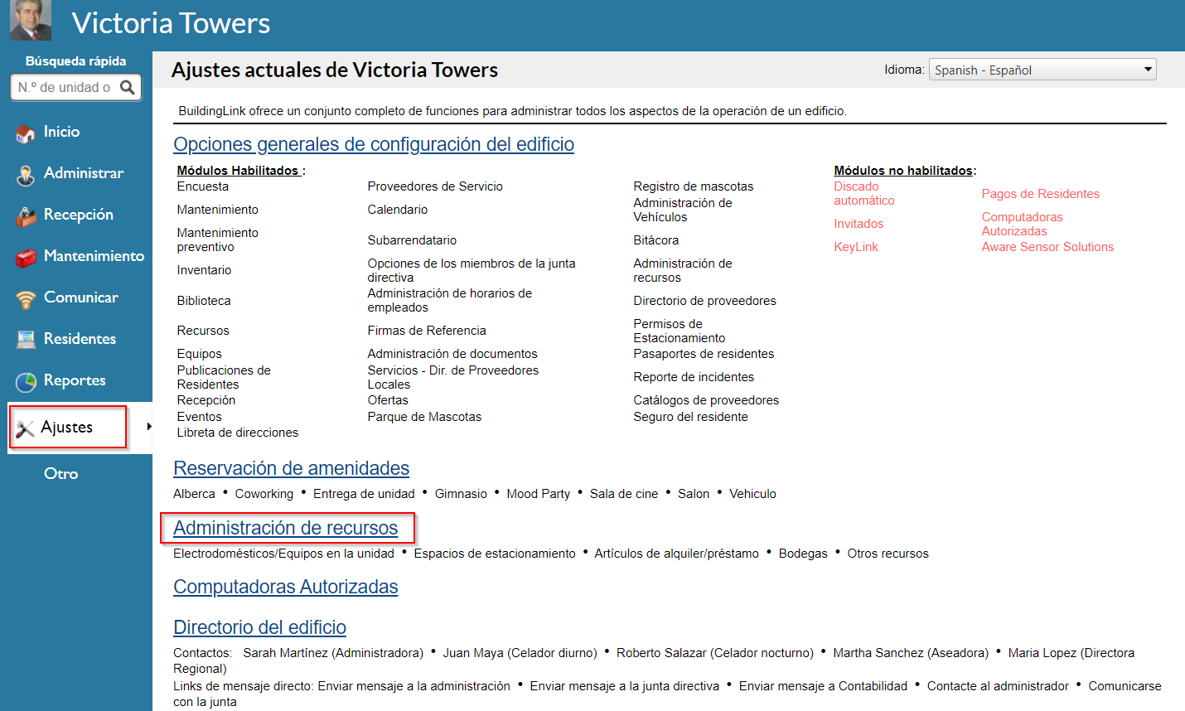Image resolution: width=1185 pixels, height=711 pixels.
Task: Open the Administrar menu item
Action: pos(84,173)
